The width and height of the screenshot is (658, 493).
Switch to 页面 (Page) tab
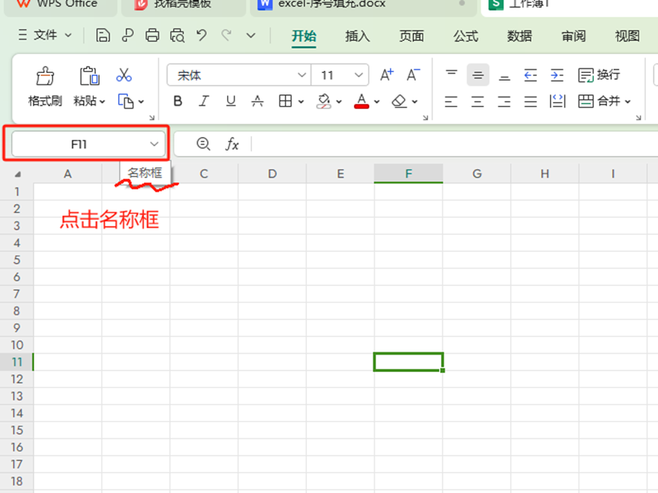coord(412,36)
